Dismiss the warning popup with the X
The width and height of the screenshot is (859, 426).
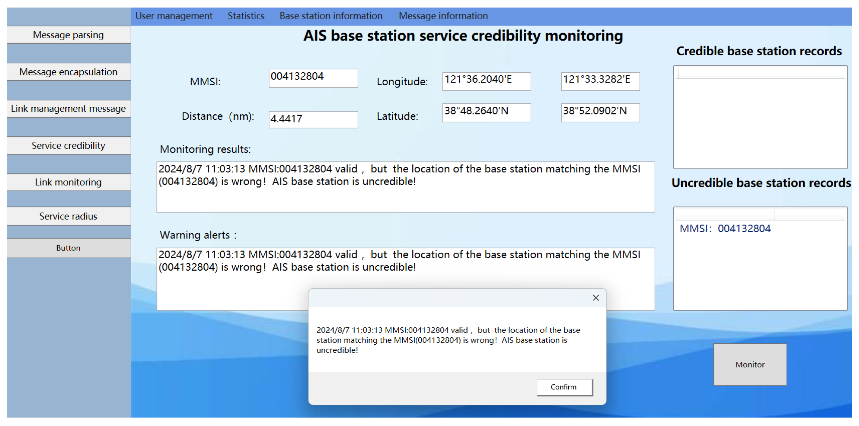tap(596, 298)
